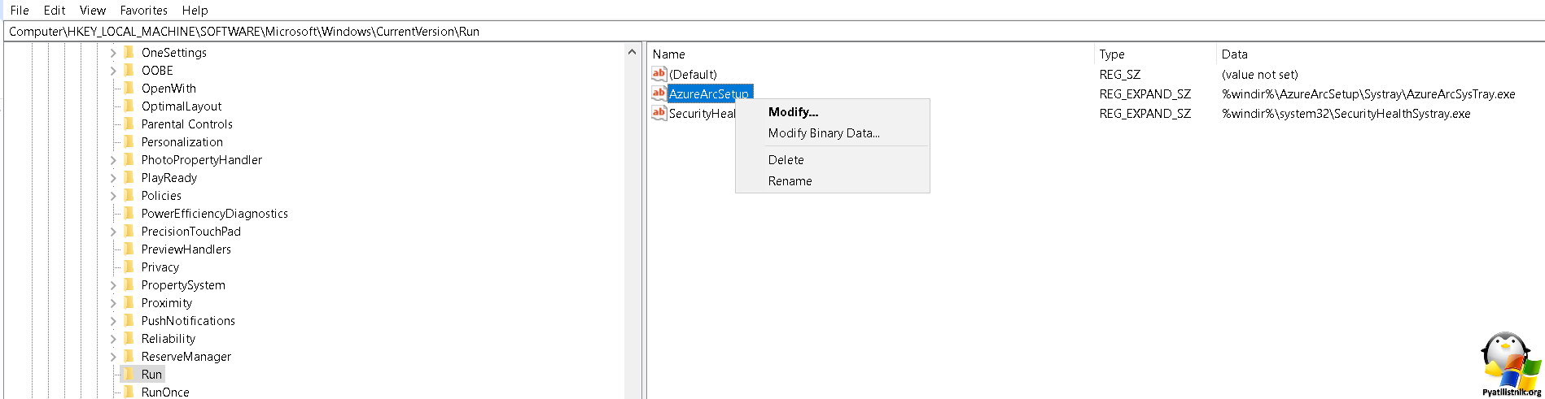Click the Privacy folder icon
This screenshot has width=1545, height=399.
[x=129, y=267]
